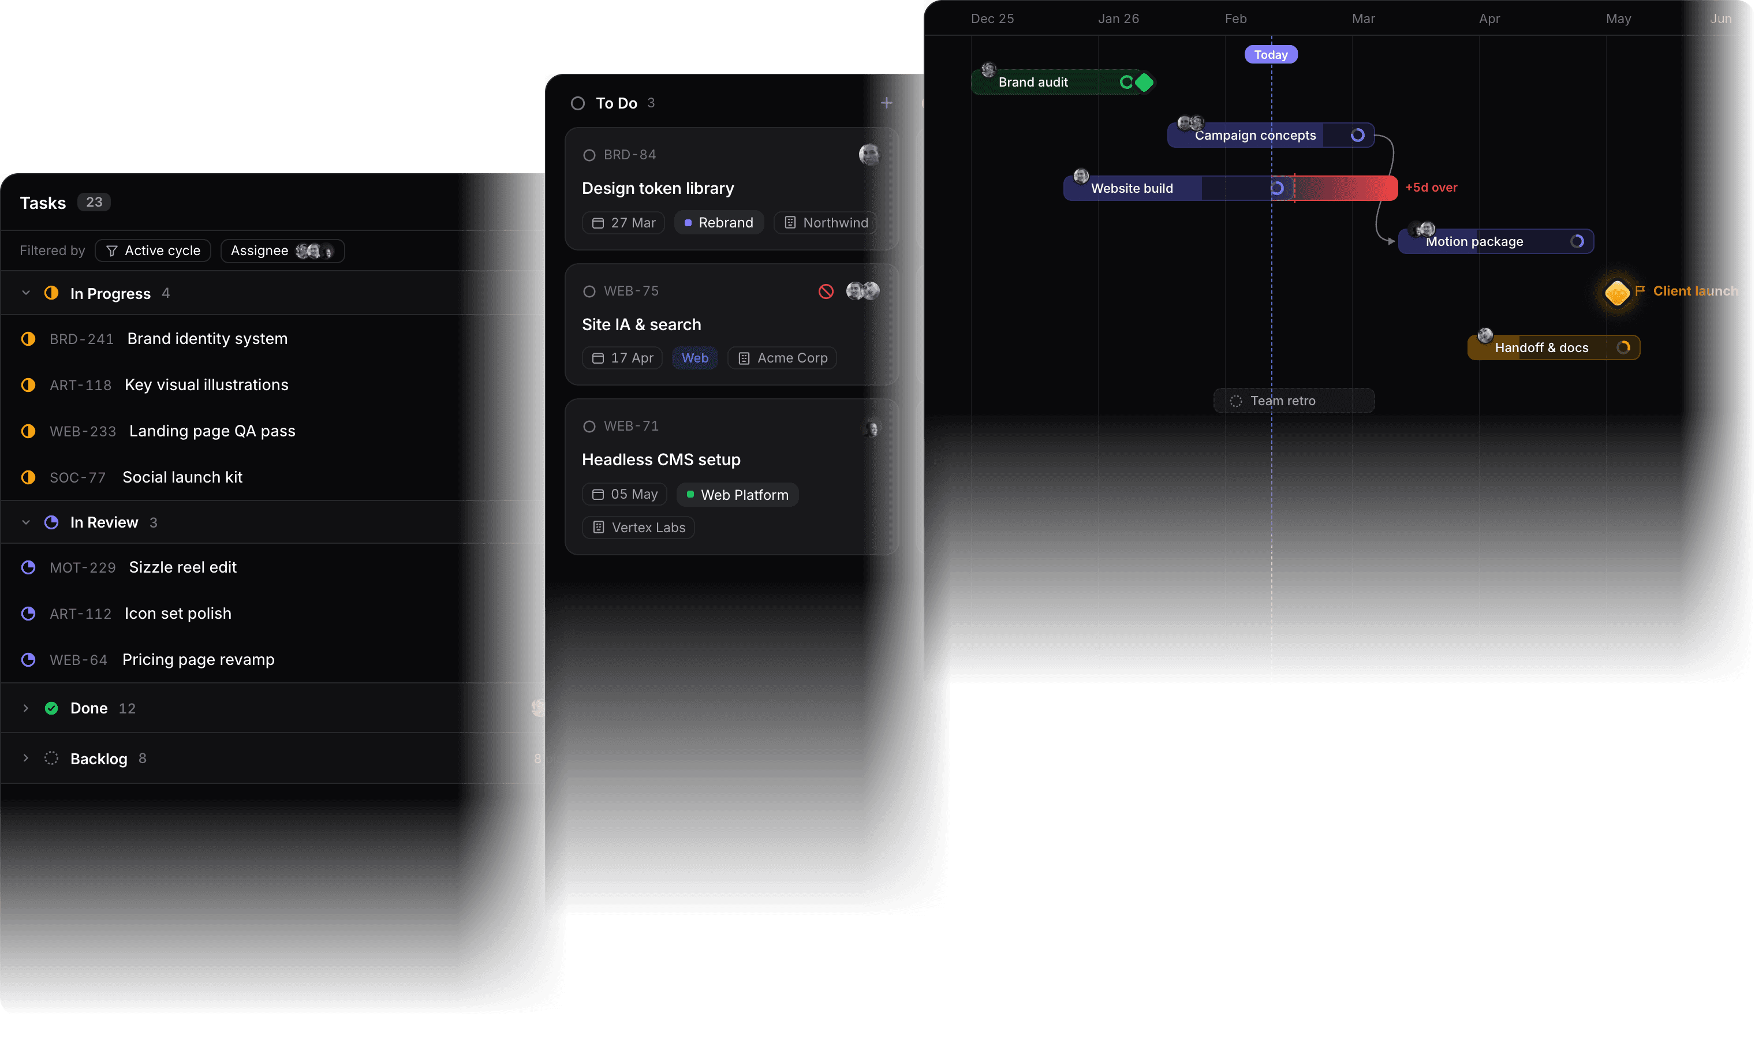Click the Team retro timeline item
The width and height of the screenshot is (1755, 1039).
point(1294,401)
